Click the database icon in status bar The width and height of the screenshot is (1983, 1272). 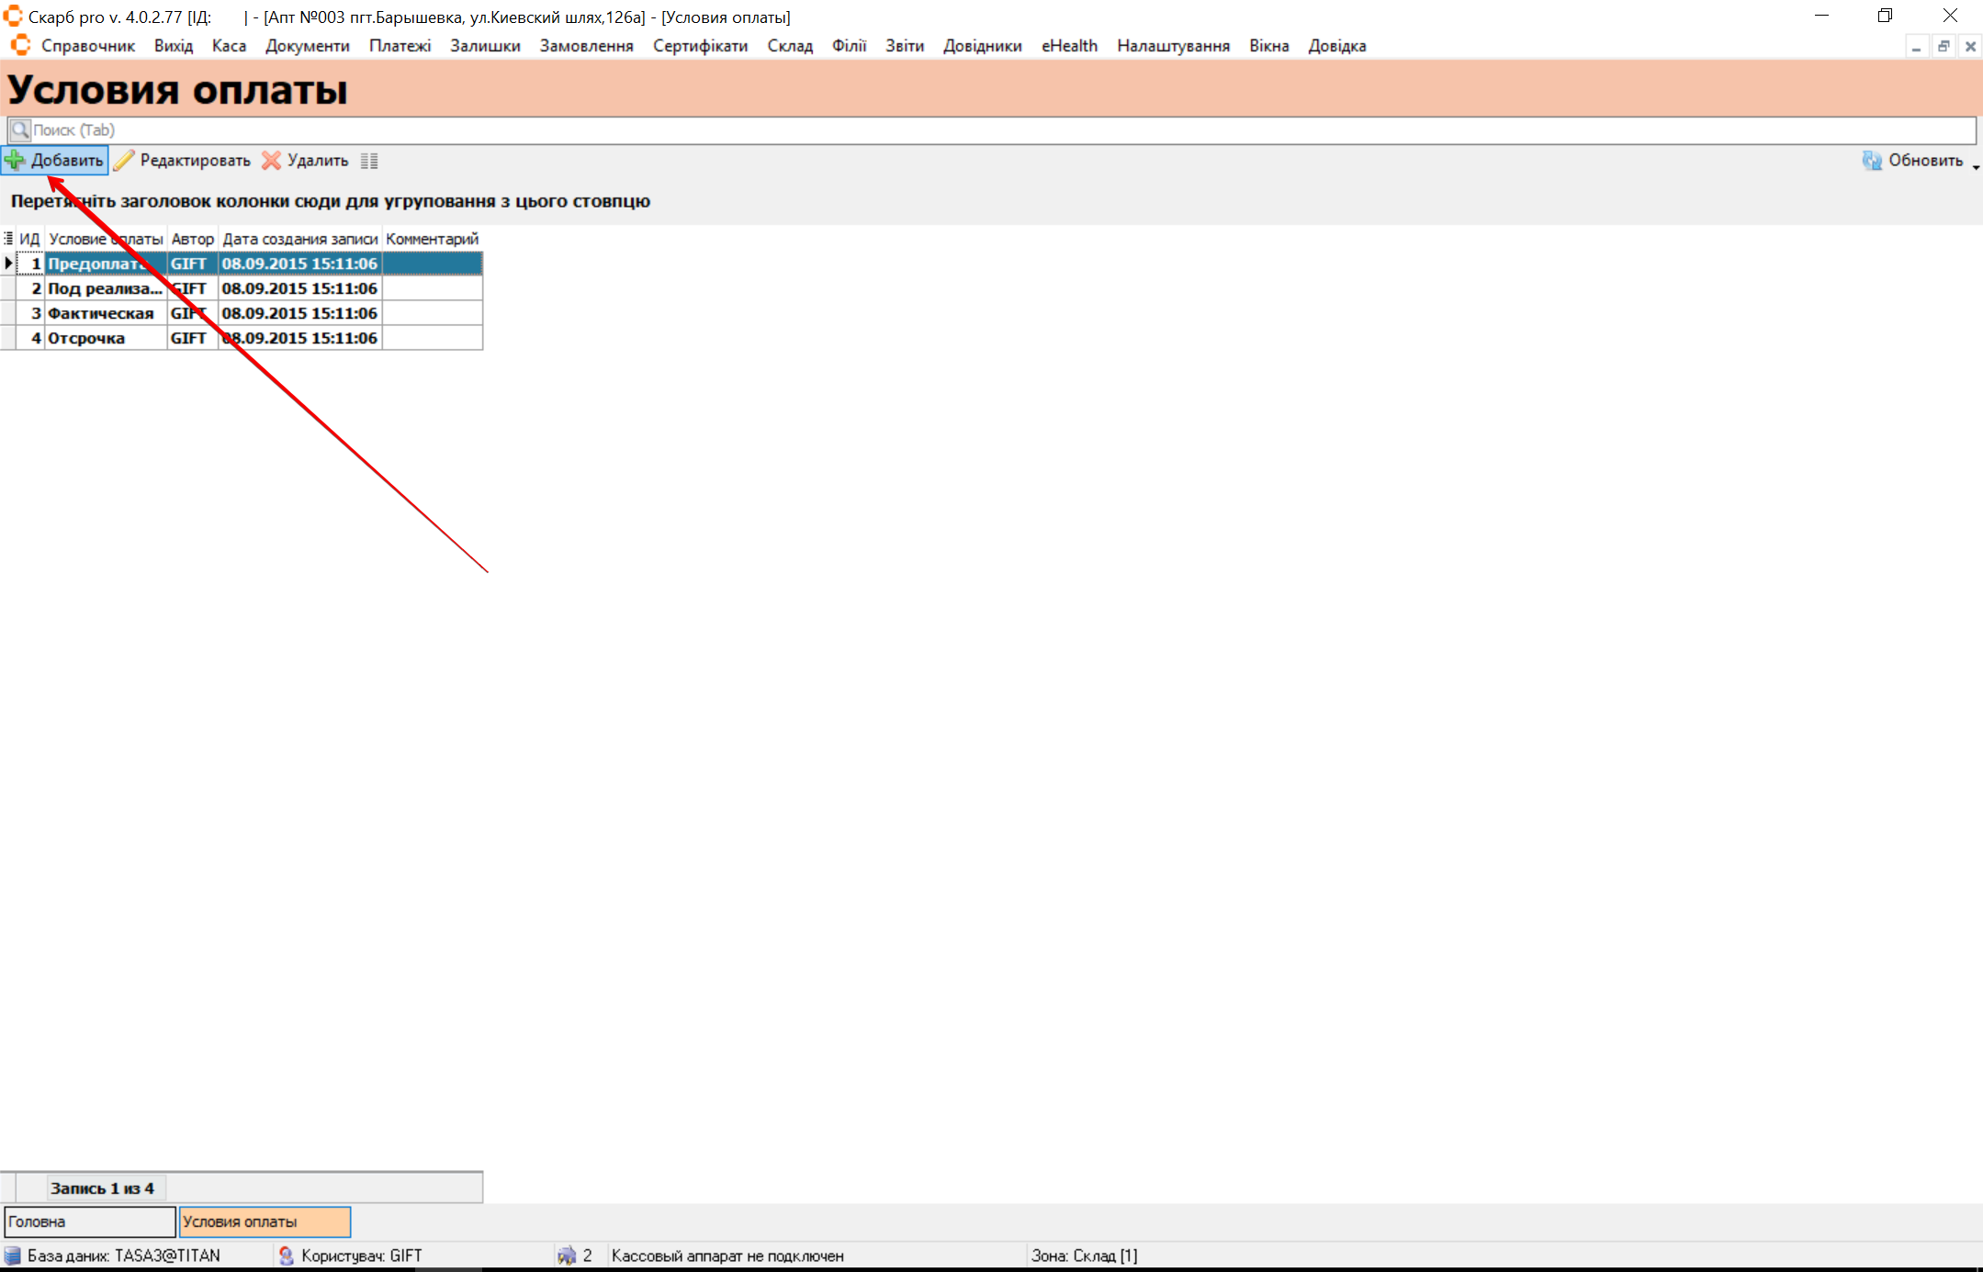click(x=13, y=1255)
